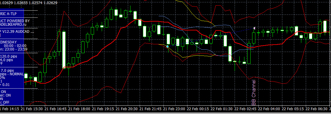
Task: Click the "= 0.01" lot value
Action: point(5,84)
